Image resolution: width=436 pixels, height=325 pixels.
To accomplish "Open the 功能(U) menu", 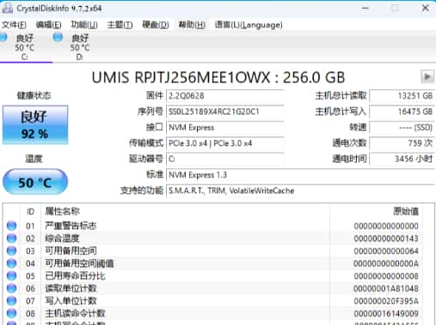I will click(84, 25).
